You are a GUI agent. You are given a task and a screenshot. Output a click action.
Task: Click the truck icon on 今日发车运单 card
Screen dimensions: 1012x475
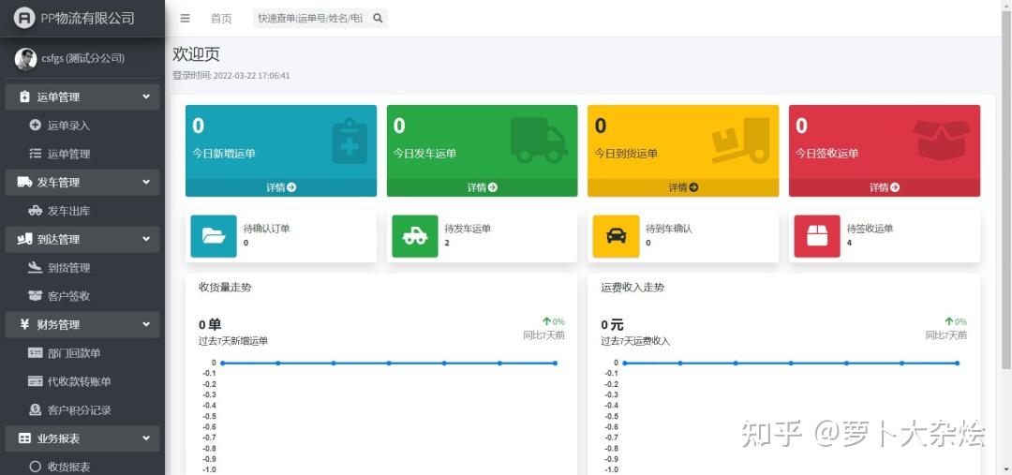(x=539, y=140)
